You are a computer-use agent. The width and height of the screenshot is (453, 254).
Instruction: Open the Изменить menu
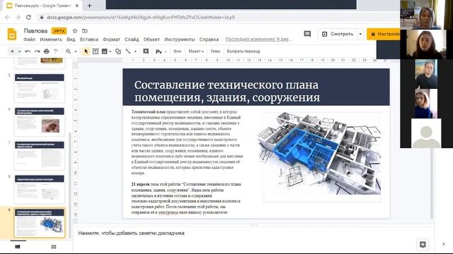click(x=51, y=40)
